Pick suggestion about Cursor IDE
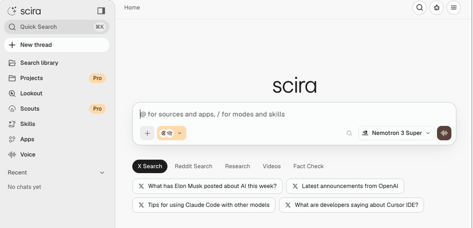This screenshot has height=228, width=473. pos(352,205)
